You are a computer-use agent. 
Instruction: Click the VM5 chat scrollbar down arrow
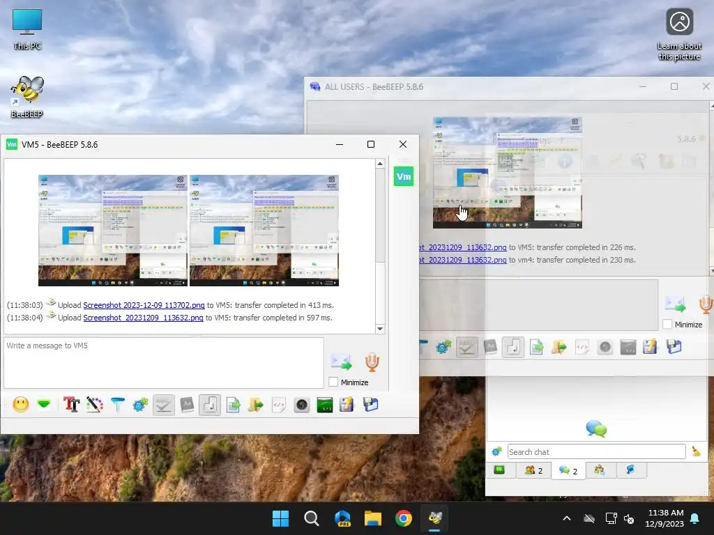(380, 329)
